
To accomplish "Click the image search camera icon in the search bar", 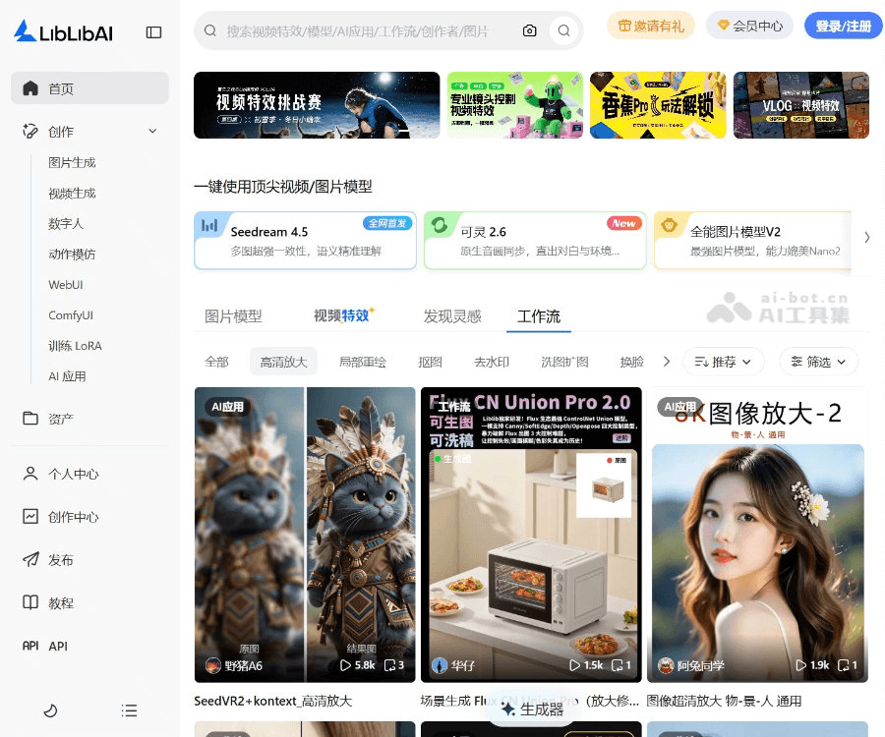I will pyautogui.click(x=530, y=30).
